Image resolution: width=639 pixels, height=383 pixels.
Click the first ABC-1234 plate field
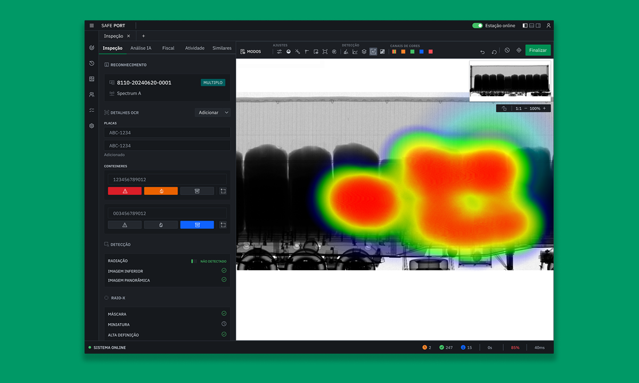(167, 132)
